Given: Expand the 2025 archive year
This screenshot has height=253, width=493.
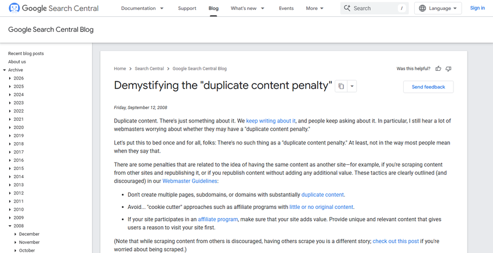Looking at the screenshot, I should point(10,86).
